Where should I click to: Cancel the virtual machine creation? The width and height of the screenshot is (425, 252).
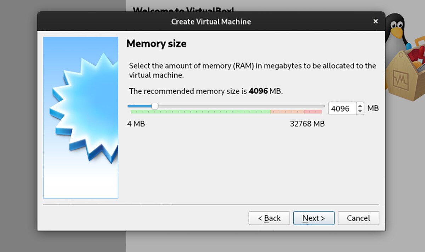(358, 218)
